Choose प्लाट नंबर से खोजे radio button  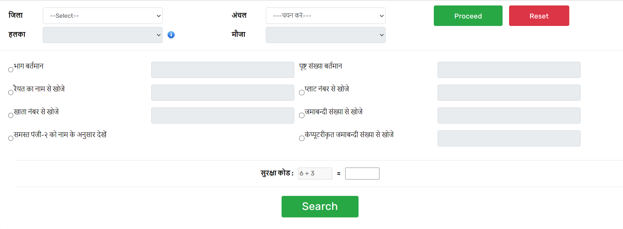click(x=302, y=92)
